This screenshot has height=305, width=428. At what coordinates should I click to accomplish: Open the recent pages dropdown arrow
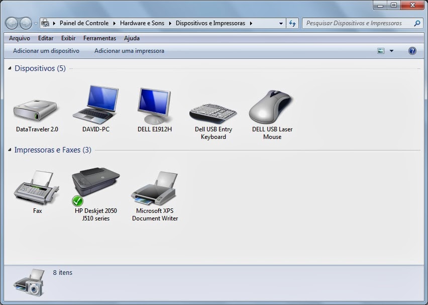36,24
